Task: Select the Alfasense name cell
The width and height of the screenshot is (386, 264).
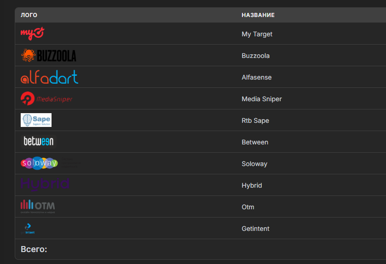Action: [257, 77]
